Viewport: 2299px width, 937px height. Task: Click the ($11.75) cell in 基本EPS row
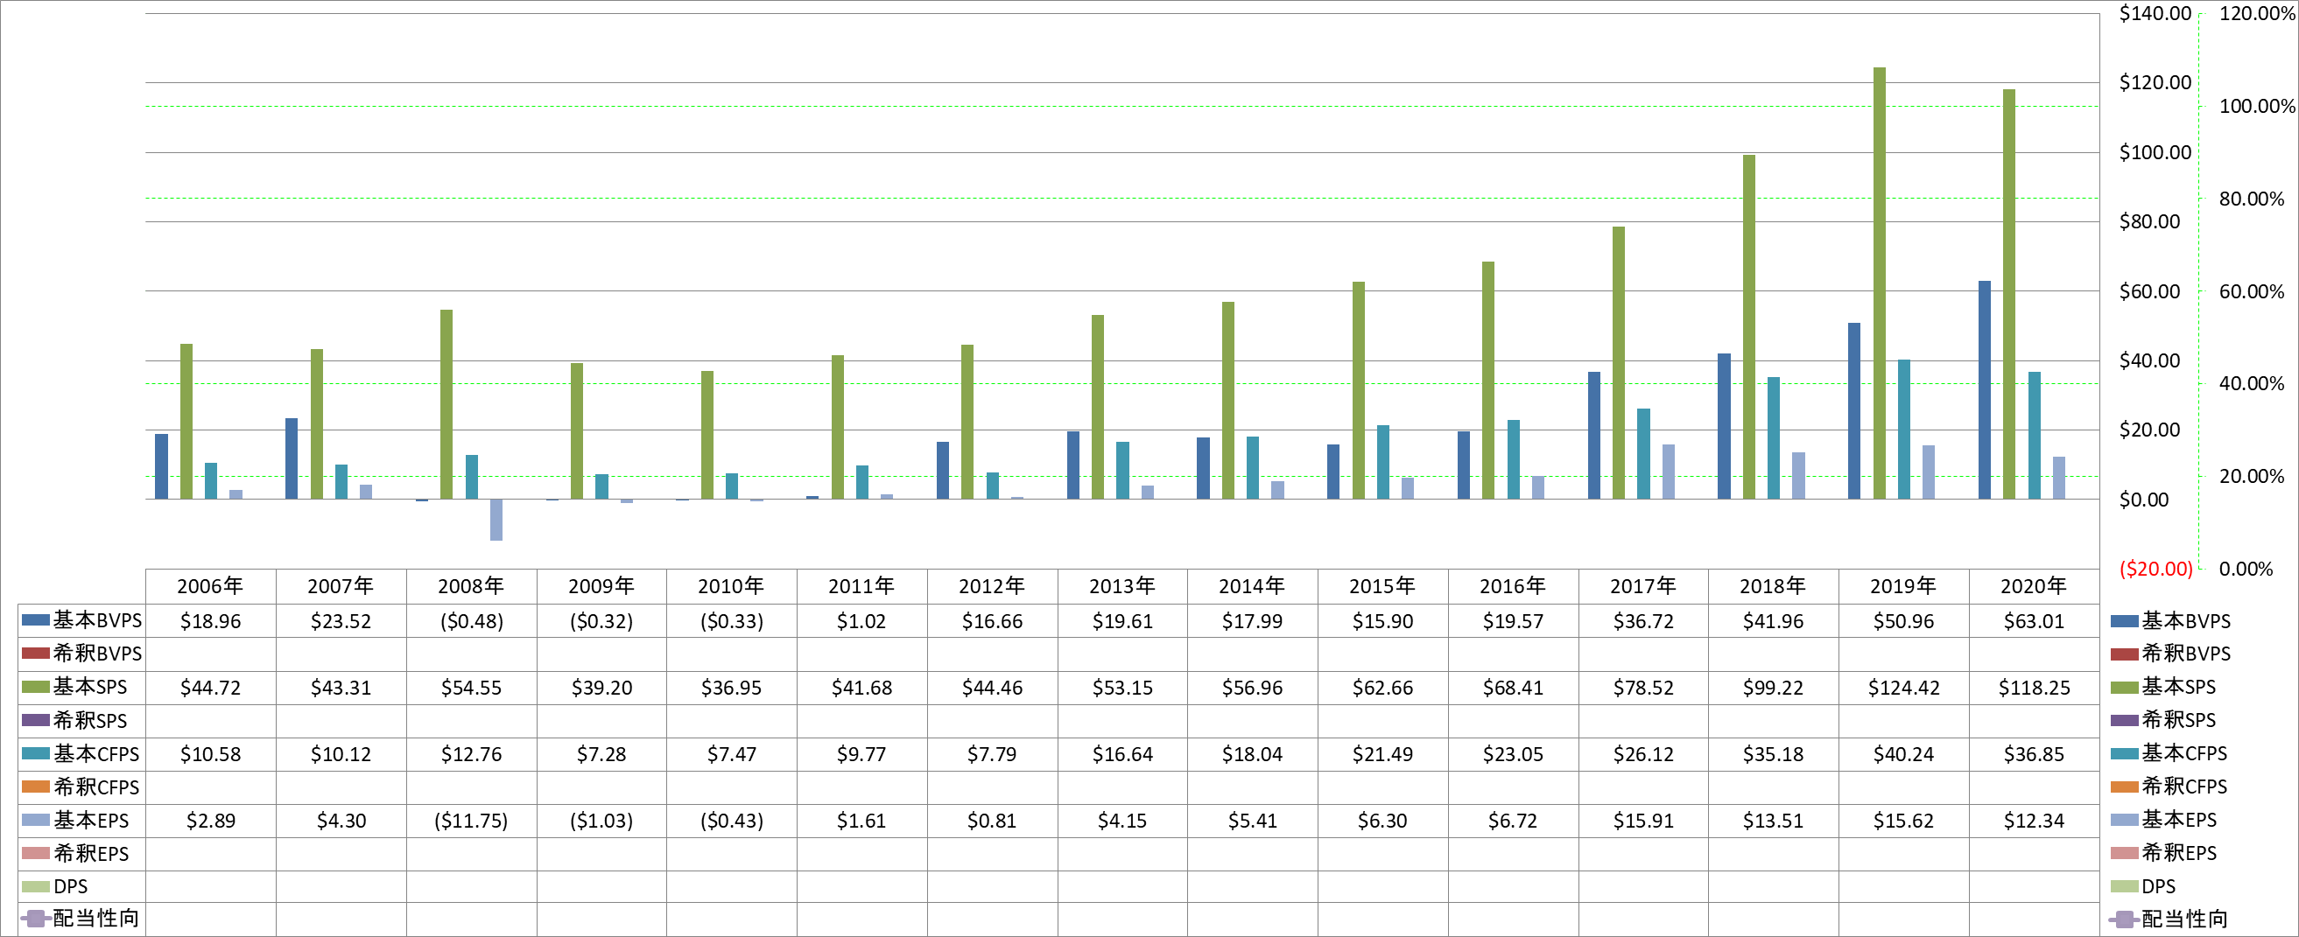470,821
